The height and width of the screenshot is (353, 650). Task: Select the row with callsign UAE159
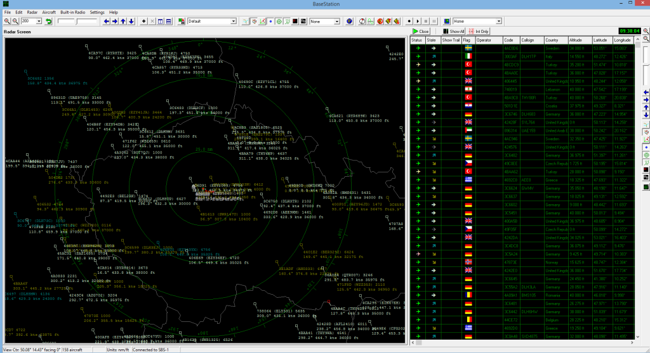[522, 131]
